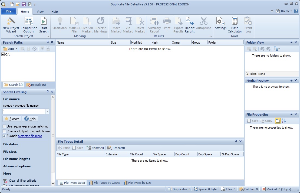Open the file names filter dropdown arrow
The image size is (300, 193).
[x=47, y=111]
